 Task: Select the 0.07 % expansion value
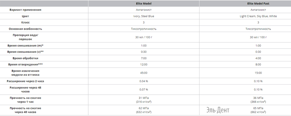pos(144,90)
